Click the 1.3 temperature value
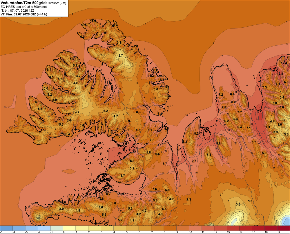 point(38,218)
